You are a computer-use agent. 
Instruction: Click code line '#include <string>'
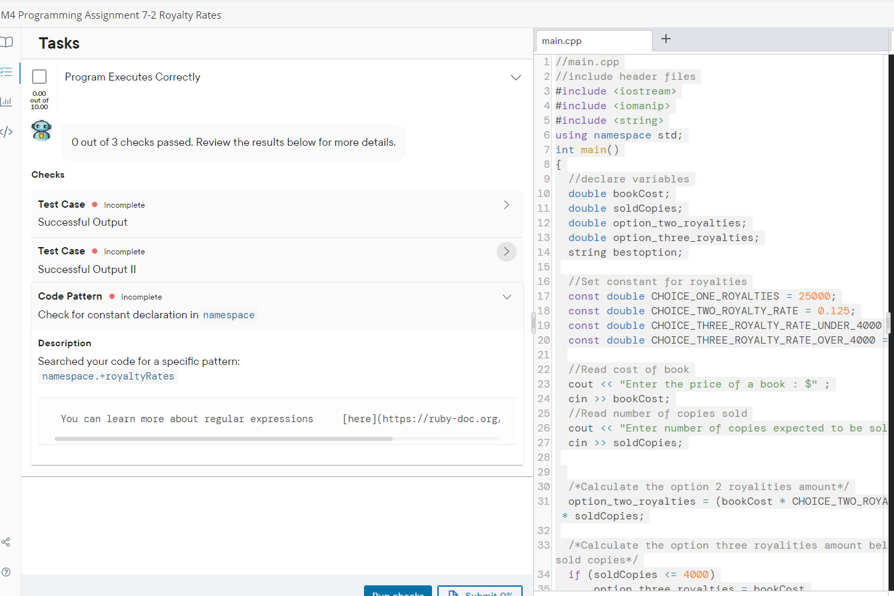point(609,121)
